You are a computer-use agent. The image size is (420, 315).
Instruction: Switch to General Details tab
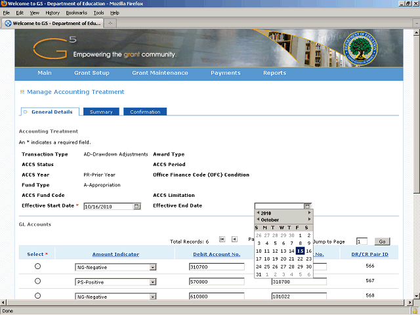[x=50, y=112]
